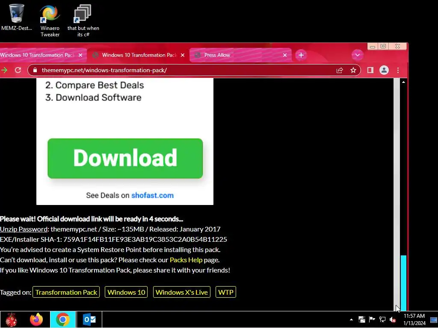Open the Start ornament button on taskbar
Screen dimensions: 438x328
click(11, 319)
